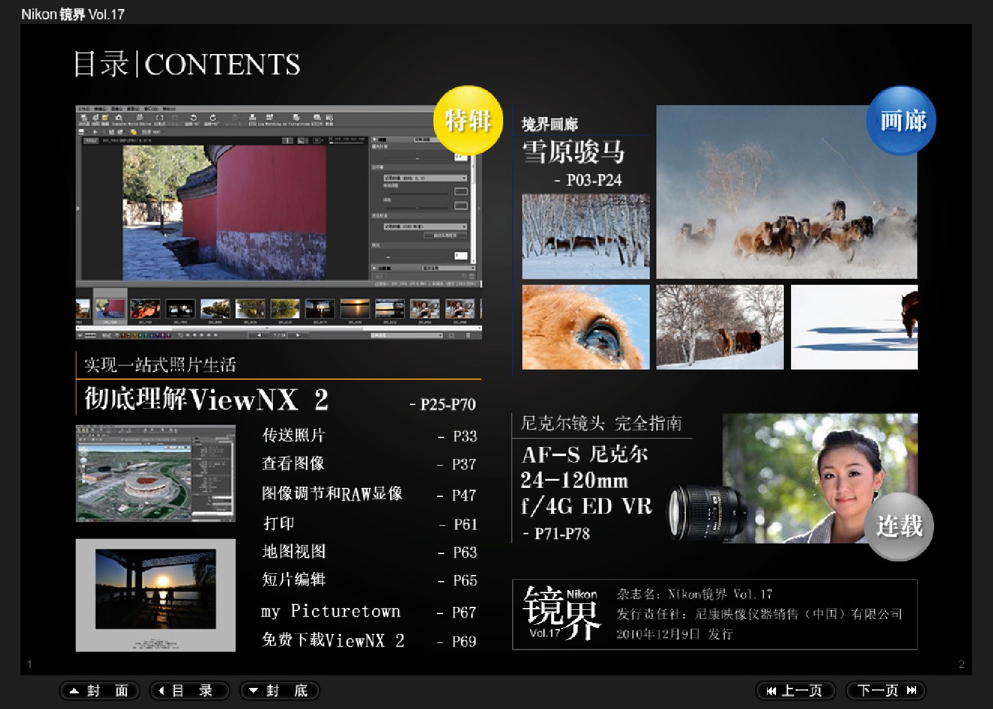
Task: Click the yellow 特辑 badge
Action: pyautogui.click(x=468, y=120)
